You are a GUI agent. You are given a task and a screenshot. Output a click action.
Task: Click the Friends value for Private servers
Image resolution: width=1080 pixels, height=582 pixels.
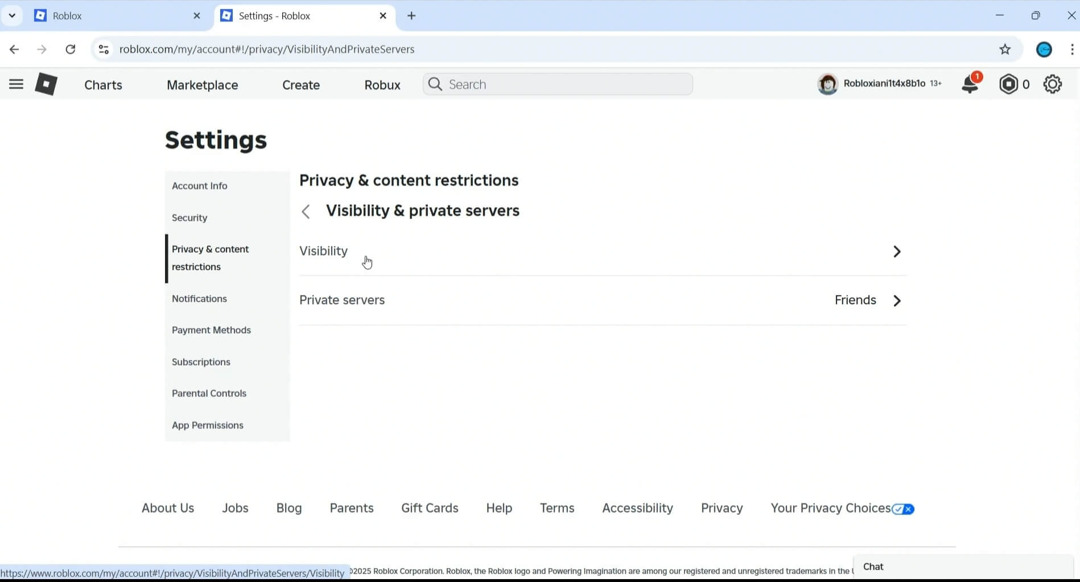pyautogui.click(x=855, y=300)
